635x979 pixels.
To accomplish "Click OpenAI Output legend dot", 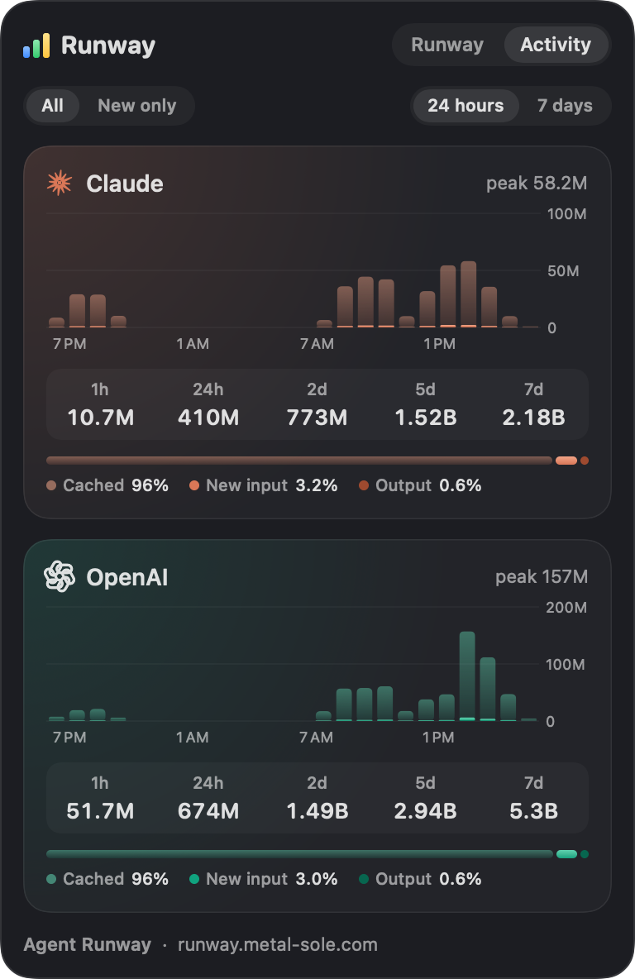I will tap(364, 878).
